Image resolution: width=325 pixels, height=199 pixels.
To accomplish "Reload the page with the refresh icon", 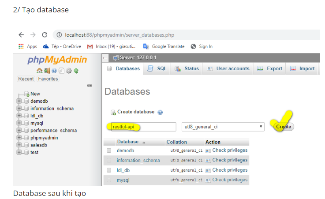I will pos(45,35).
